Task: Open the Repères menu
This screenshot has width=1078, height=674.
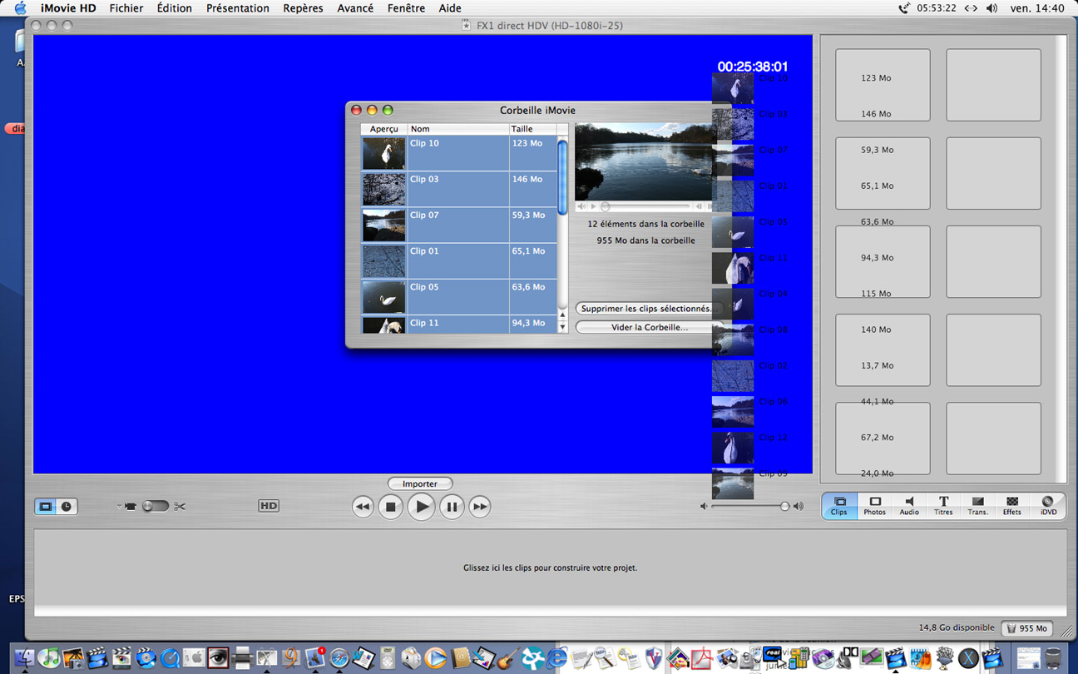Action: (303, 8)
